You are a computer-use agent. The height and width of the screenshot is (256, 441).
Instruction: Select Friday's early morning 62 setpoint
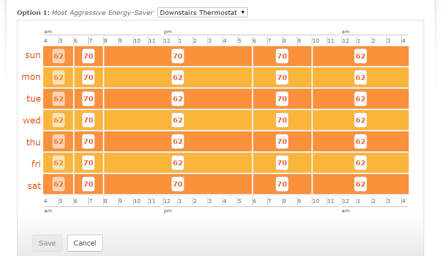(59, 163)
